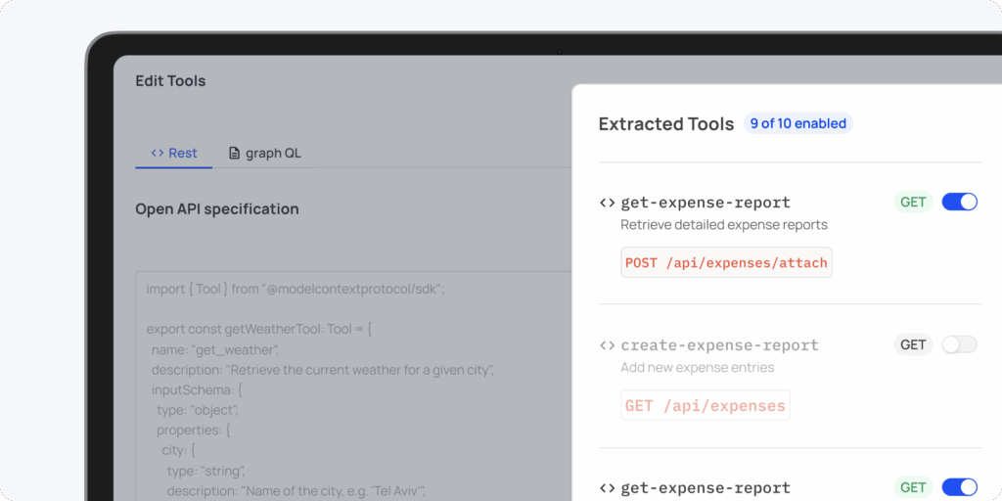Toggle off the partially visible get-expense-report tool

pyautogui.click(x=959, y=487)
